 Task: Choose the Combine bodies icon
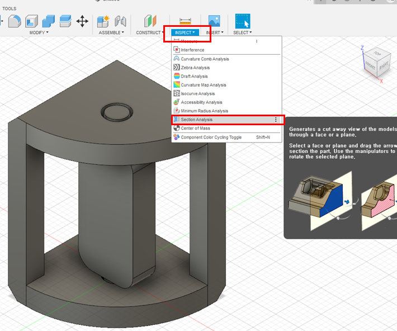coord(48,21)
